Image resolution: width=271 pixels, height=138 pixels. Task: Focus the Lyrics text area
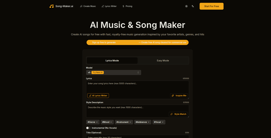[x=138, y=90]
